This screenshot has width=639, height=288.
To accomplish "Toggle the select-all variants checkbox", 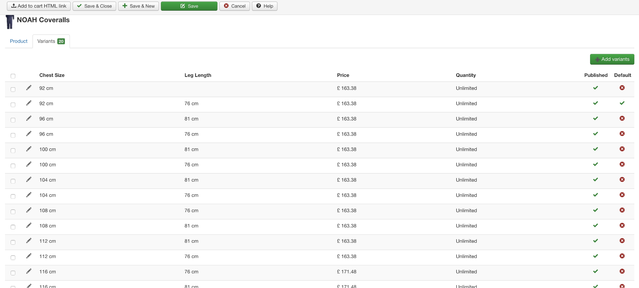I will (x=13, y=76).
